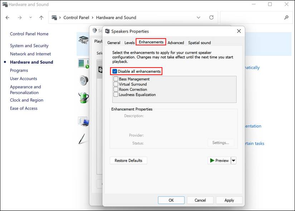Switch to the Spatial sound tab

[200, 43]
